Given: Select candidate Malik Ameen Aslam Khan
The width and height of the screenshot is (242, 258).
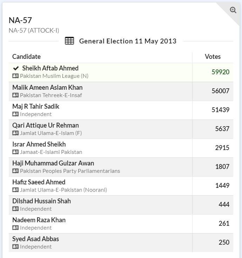Looking at the screenshot, I should pyautogui.click(x=47, y=87).
